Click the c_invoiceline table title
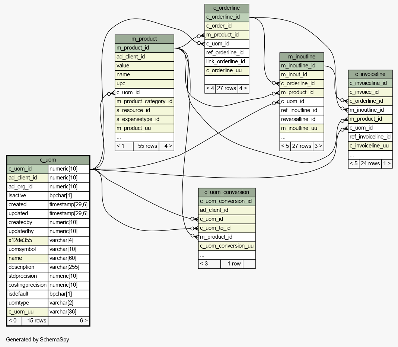The height and width of the screenshot is (347, 398). [x=370, y=74]
